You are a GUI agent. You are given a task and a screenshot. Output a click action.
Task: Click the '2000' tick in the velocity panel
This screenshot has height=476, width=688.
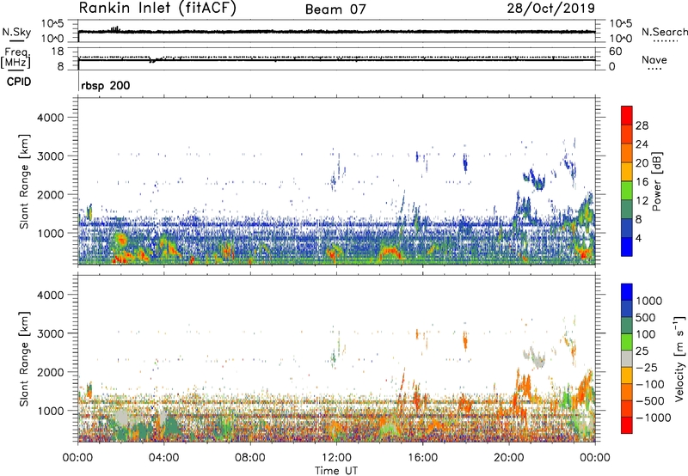[50, 372]
